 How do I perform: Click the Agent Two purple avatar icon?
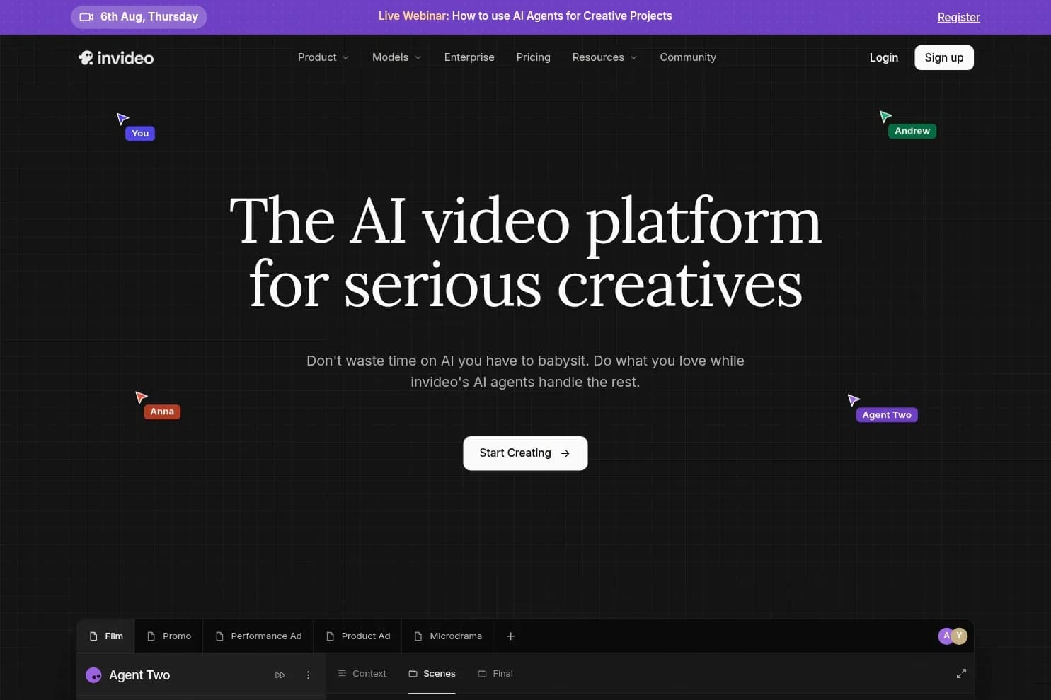[93, 675]
